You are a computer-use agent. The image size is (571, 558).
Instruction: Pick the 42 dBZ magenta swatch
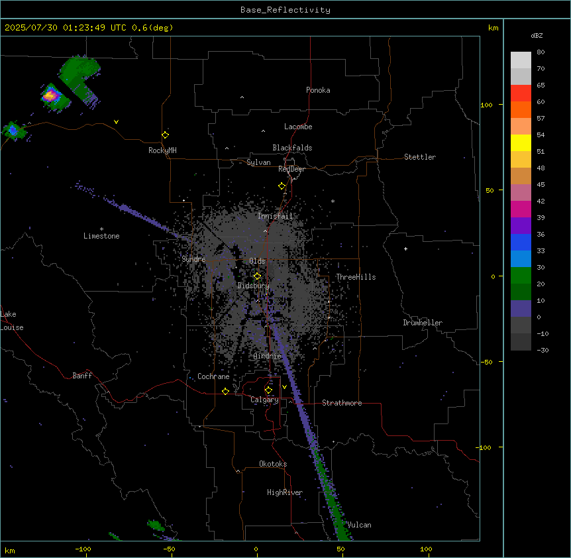click(521, 209)
